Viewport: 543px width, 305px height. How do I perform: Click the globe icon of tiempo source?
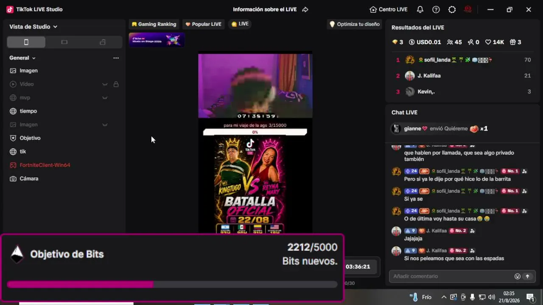coord(13,111)
